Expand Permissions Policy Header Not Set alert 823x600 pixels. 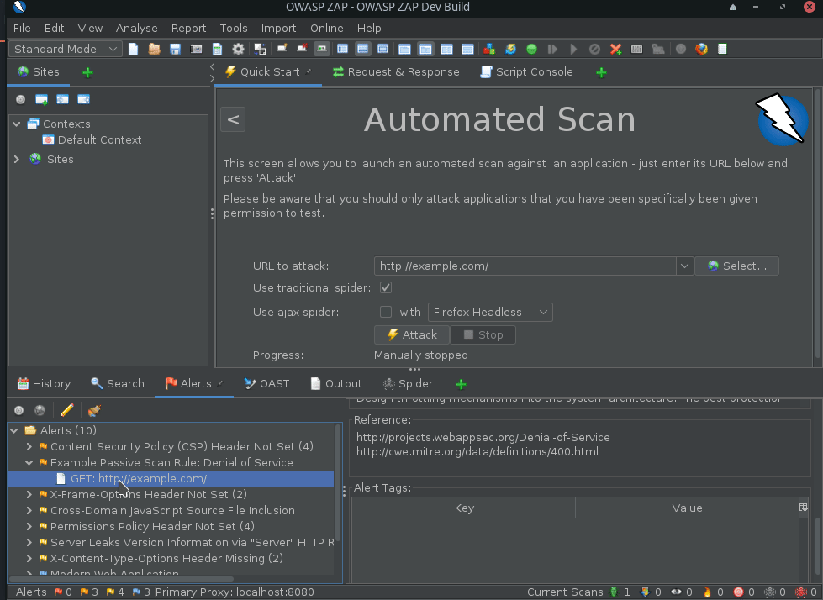[29, 527]
